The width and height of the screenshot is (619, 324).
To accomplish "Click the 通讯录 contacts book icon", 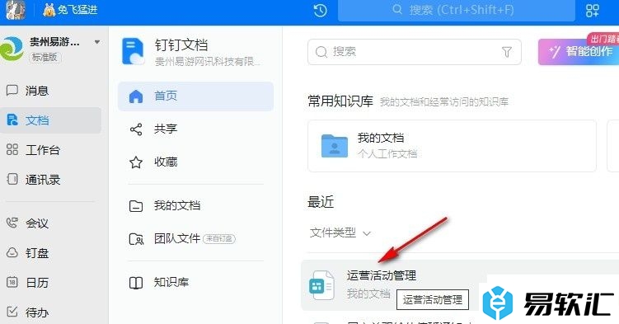I will pyautogui.click(x=12, y=179).
